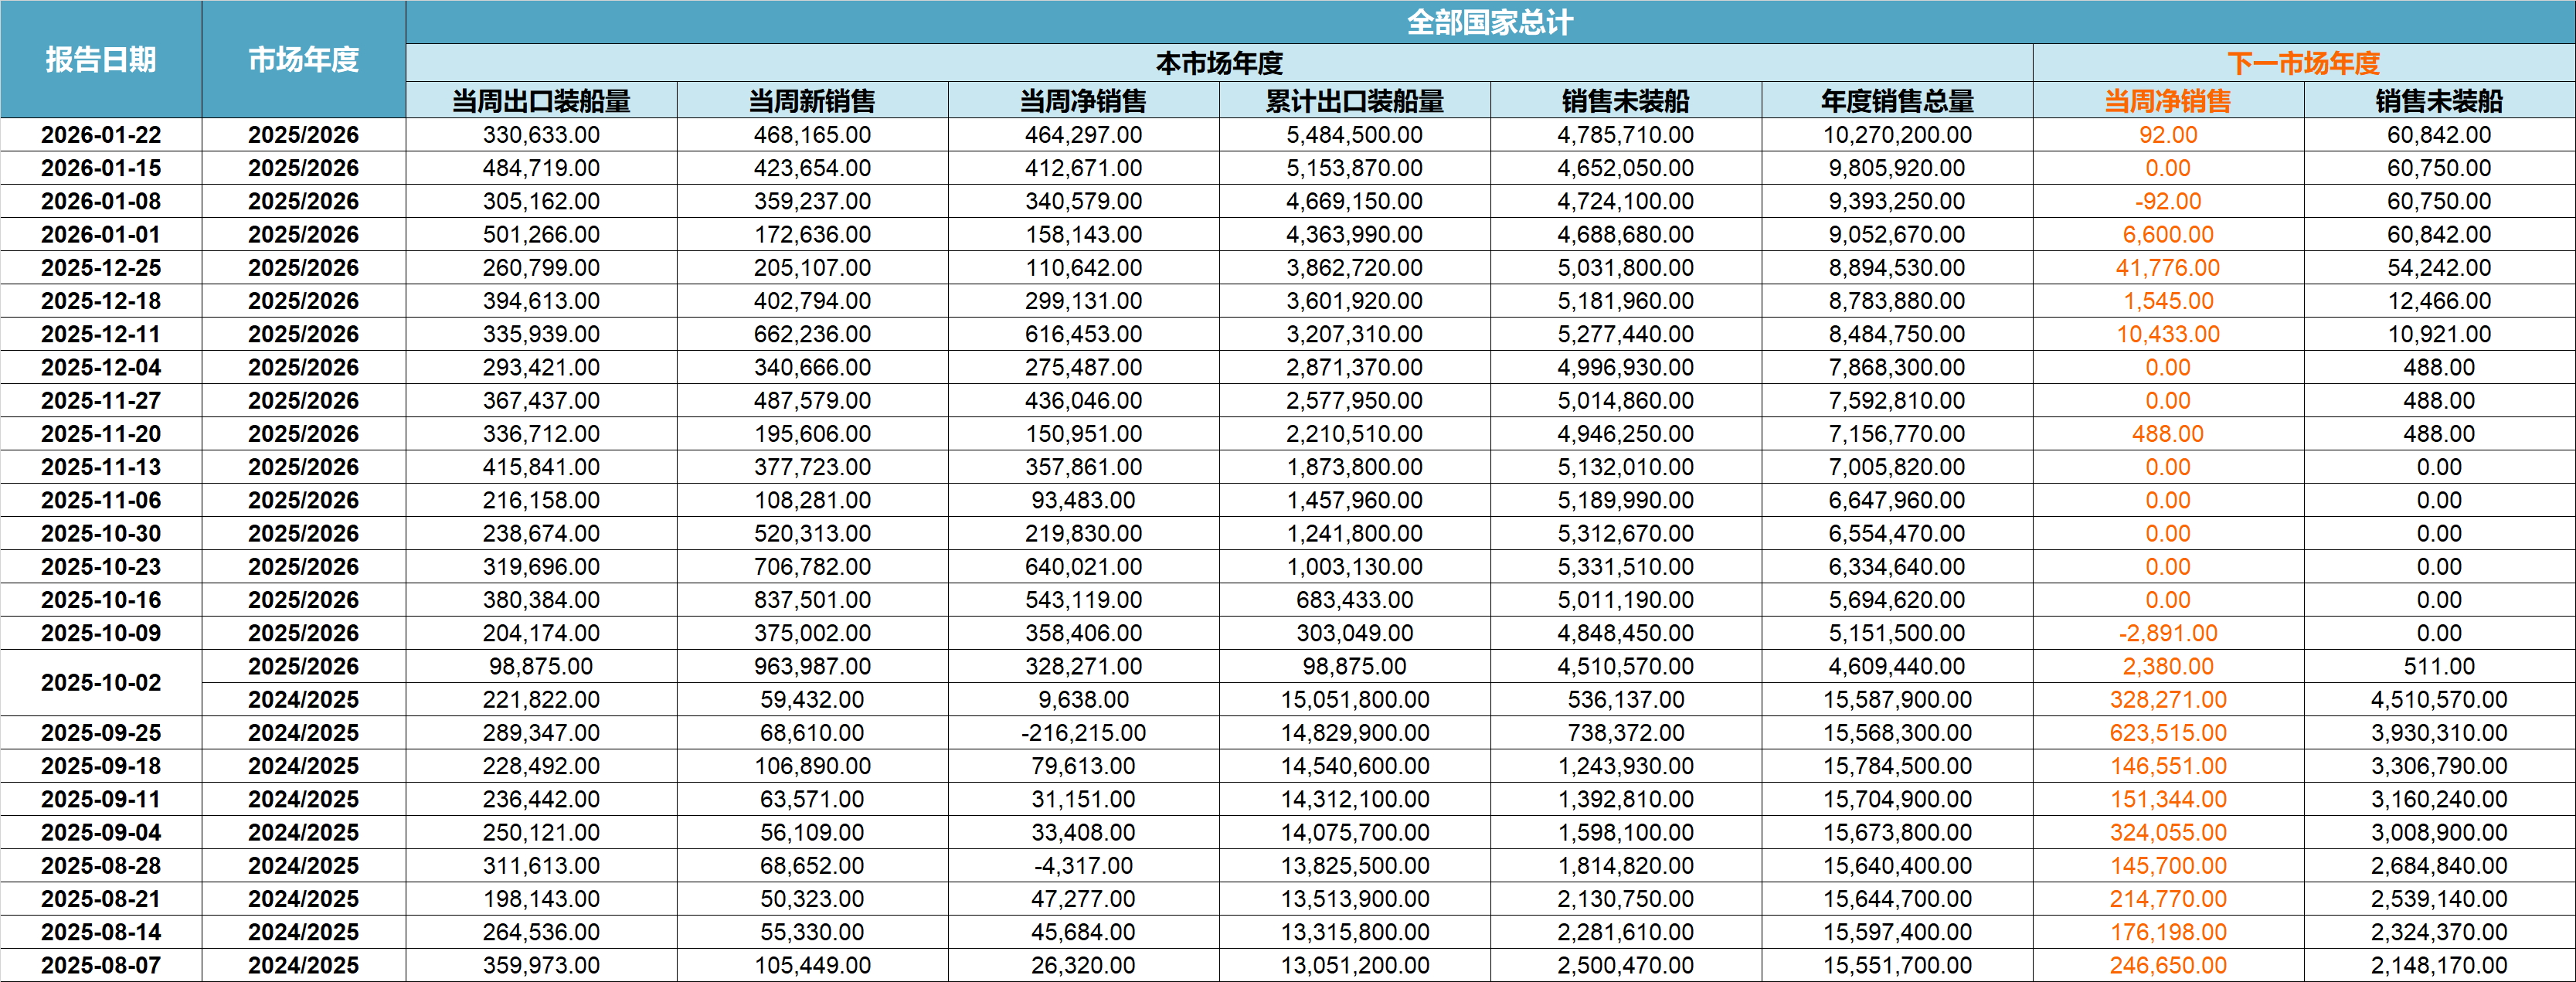Click the 15,051,800.00 cumulative shipment cell
Viewport: 2576px width, 982px height.
click(1354, 700)
